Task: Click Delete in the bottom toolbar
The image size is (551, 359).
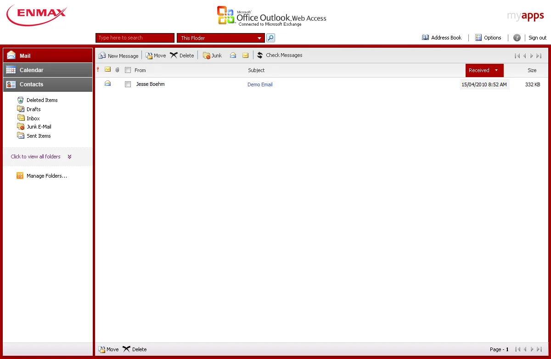Action: pyautogui.click(x=135, y=349)
